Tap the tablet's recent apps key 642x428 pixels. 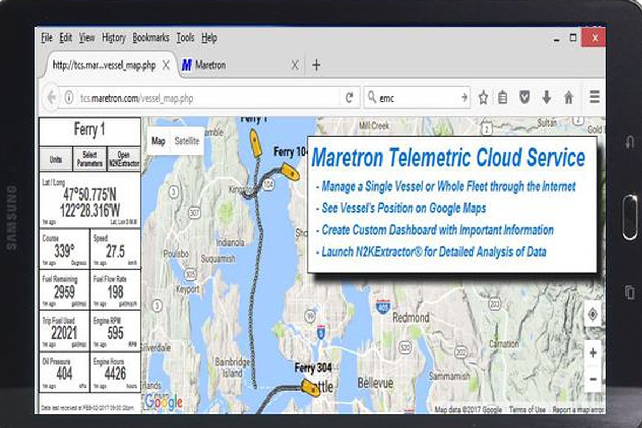(630, 292)
